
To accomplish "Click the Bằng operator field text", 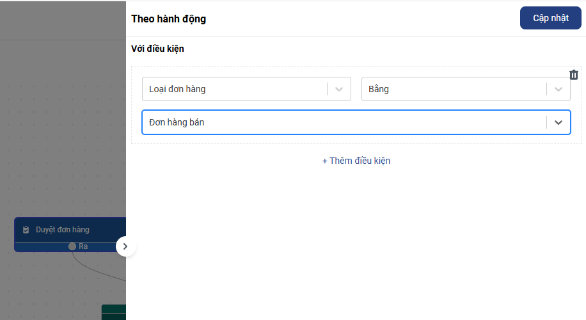I will pyautogui.click(x=379, y=89).
